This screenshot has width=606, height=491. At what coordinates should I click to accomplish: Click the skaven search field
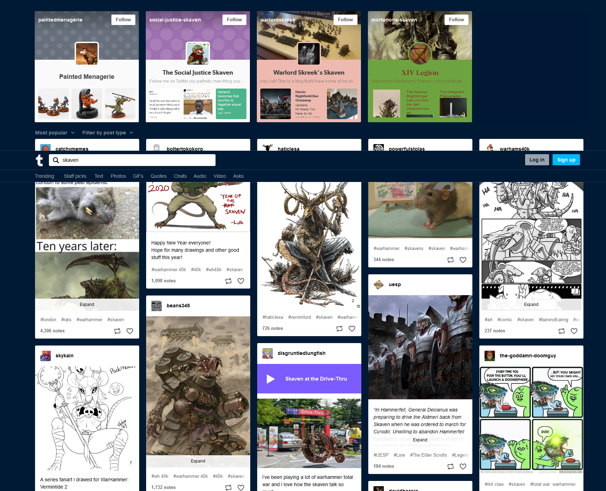pyautogui.click(x=132, y=160)
